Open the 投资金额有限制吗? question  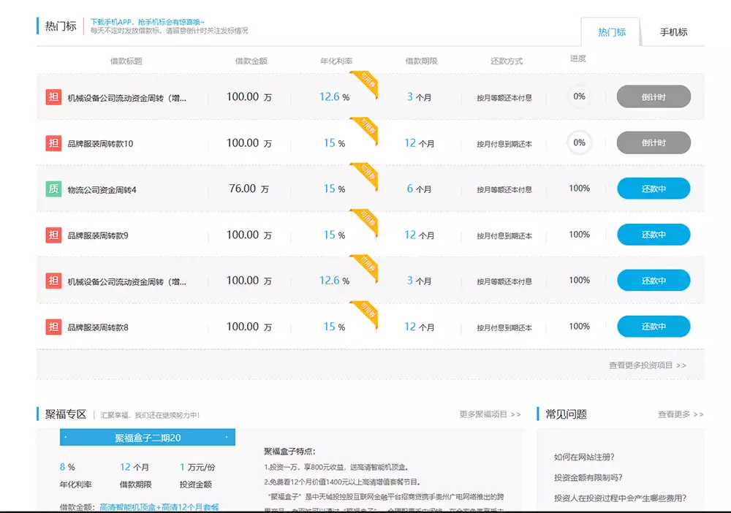click(588, 478)
